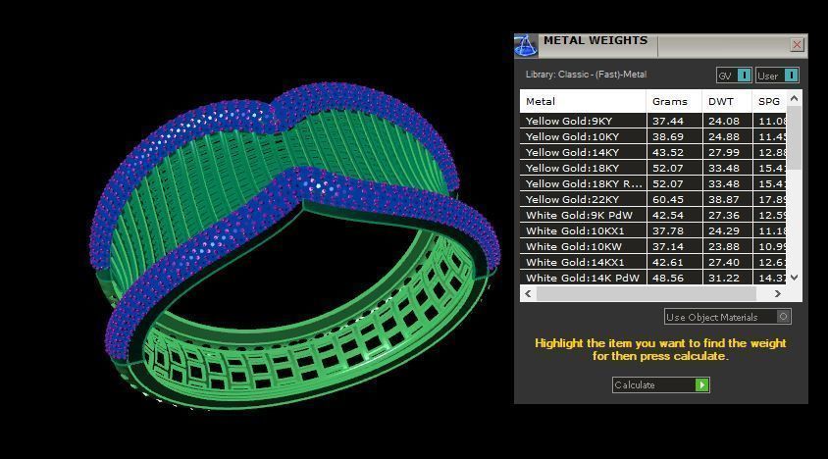Select the White Gold:10KX1 row
Viewport: 828px width, 459px height.
click(653, 230)
